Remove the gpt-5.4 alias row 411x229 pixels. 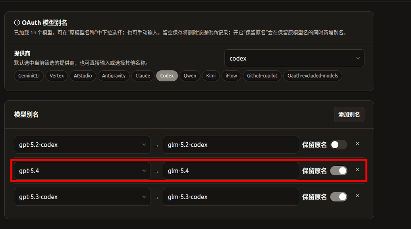[357, 170]
